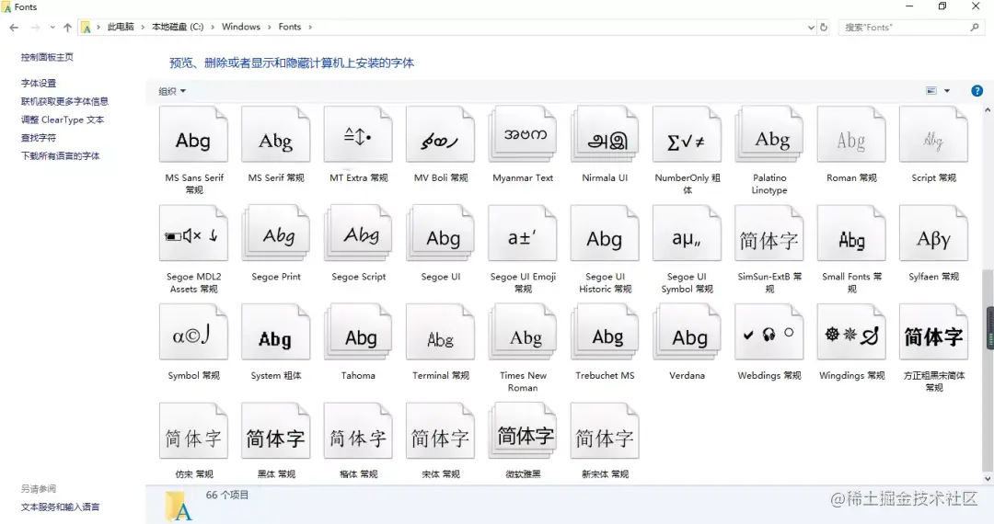Go up one folder level
The height and width of the screenshot is (524, 994).
(x=67, y=28)
